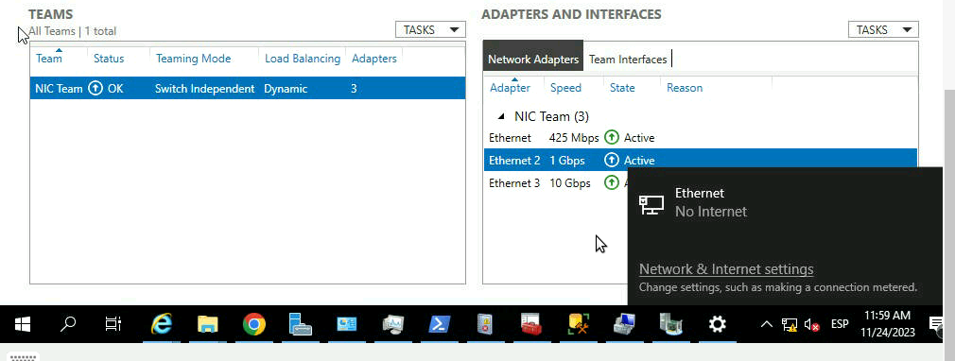This screenshot has width=955, height=361.
Task: Click the Active status icon for Ethernet 2
Action: (x=612, y=160)
